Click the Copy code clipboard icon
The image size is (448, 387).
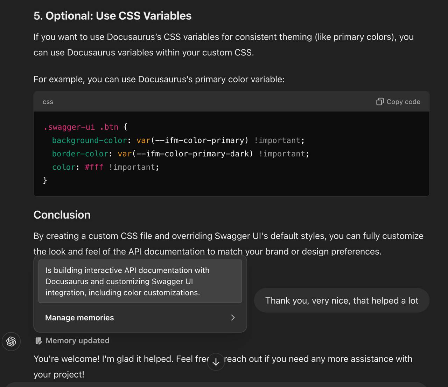tap(380, 102)
